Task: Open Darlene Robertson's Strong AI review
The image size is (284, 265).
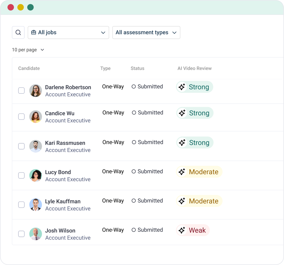Action: pos(194,87)
